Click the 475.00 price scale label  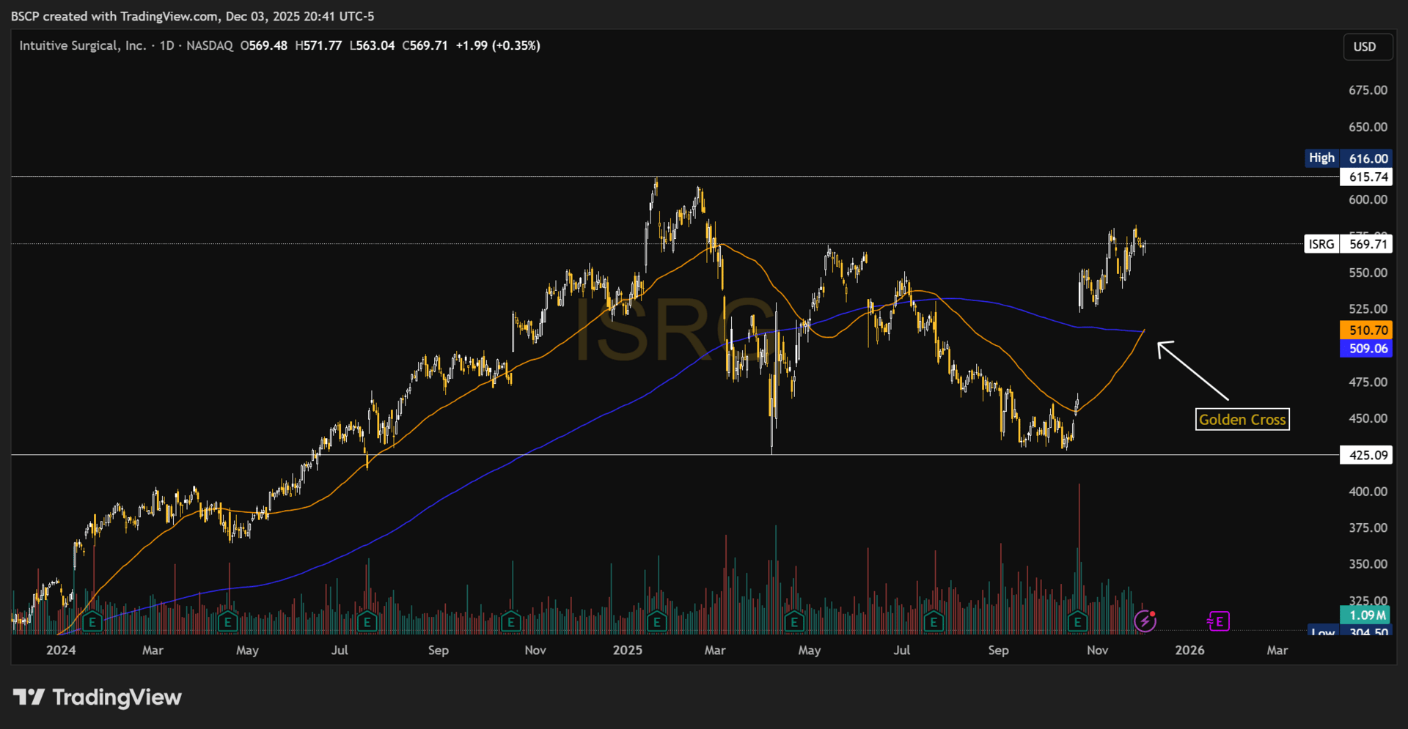pos(1368,382)
